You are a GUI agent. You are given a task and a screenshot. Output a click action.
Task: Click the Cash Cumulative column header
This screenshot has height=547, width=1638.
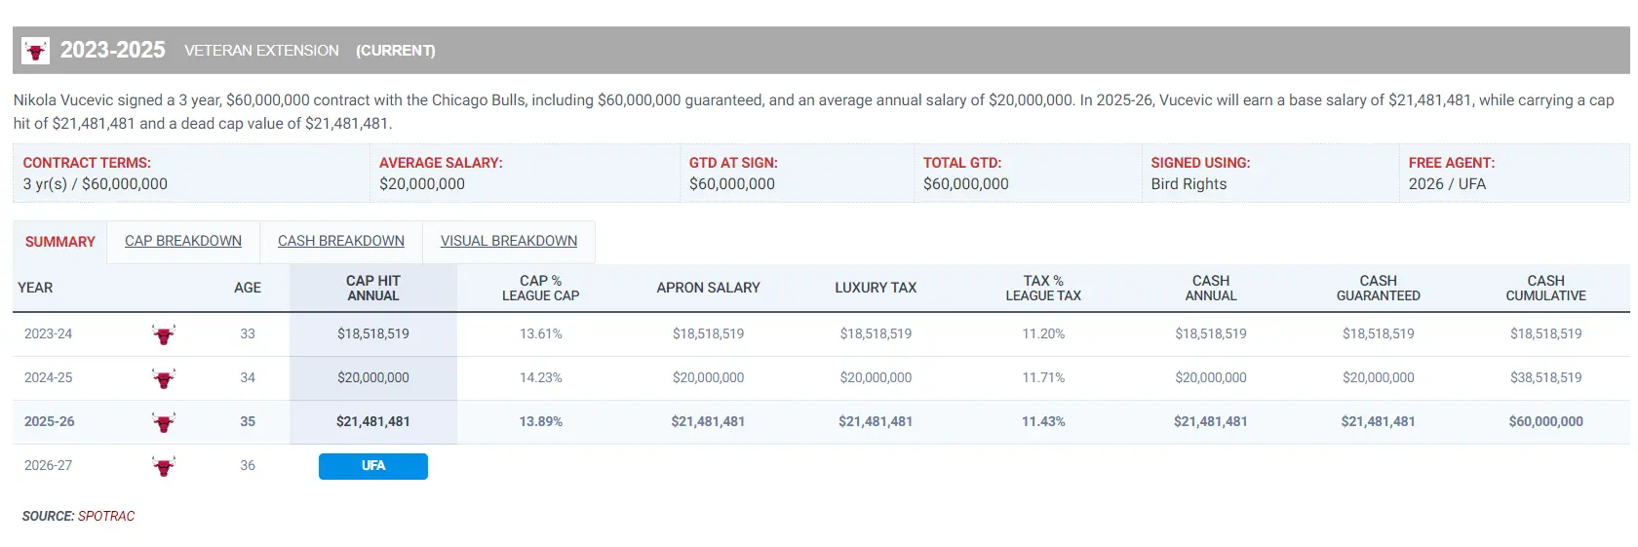point(1546,288)
